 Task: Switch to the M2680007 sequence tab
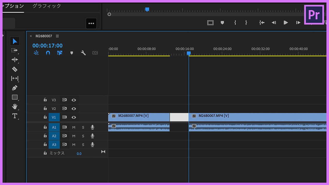(44, 36)
